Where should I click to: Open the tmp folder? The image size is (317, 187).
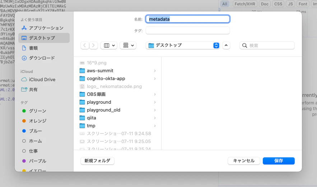click(x=118, y=126)
